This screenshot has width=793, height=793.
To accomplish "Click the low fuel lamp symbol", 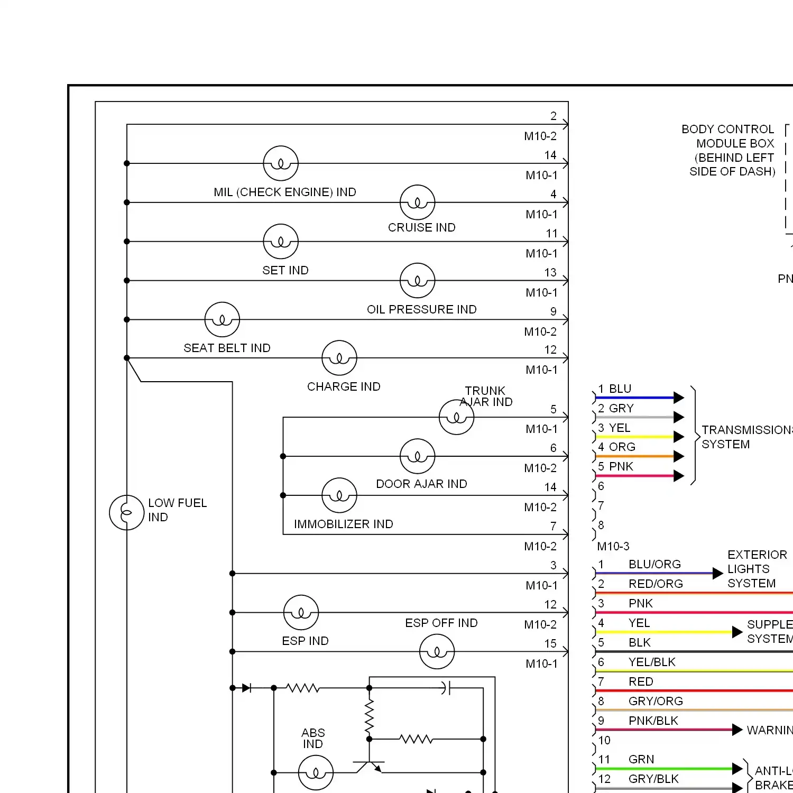I will (x=127, y=513).
